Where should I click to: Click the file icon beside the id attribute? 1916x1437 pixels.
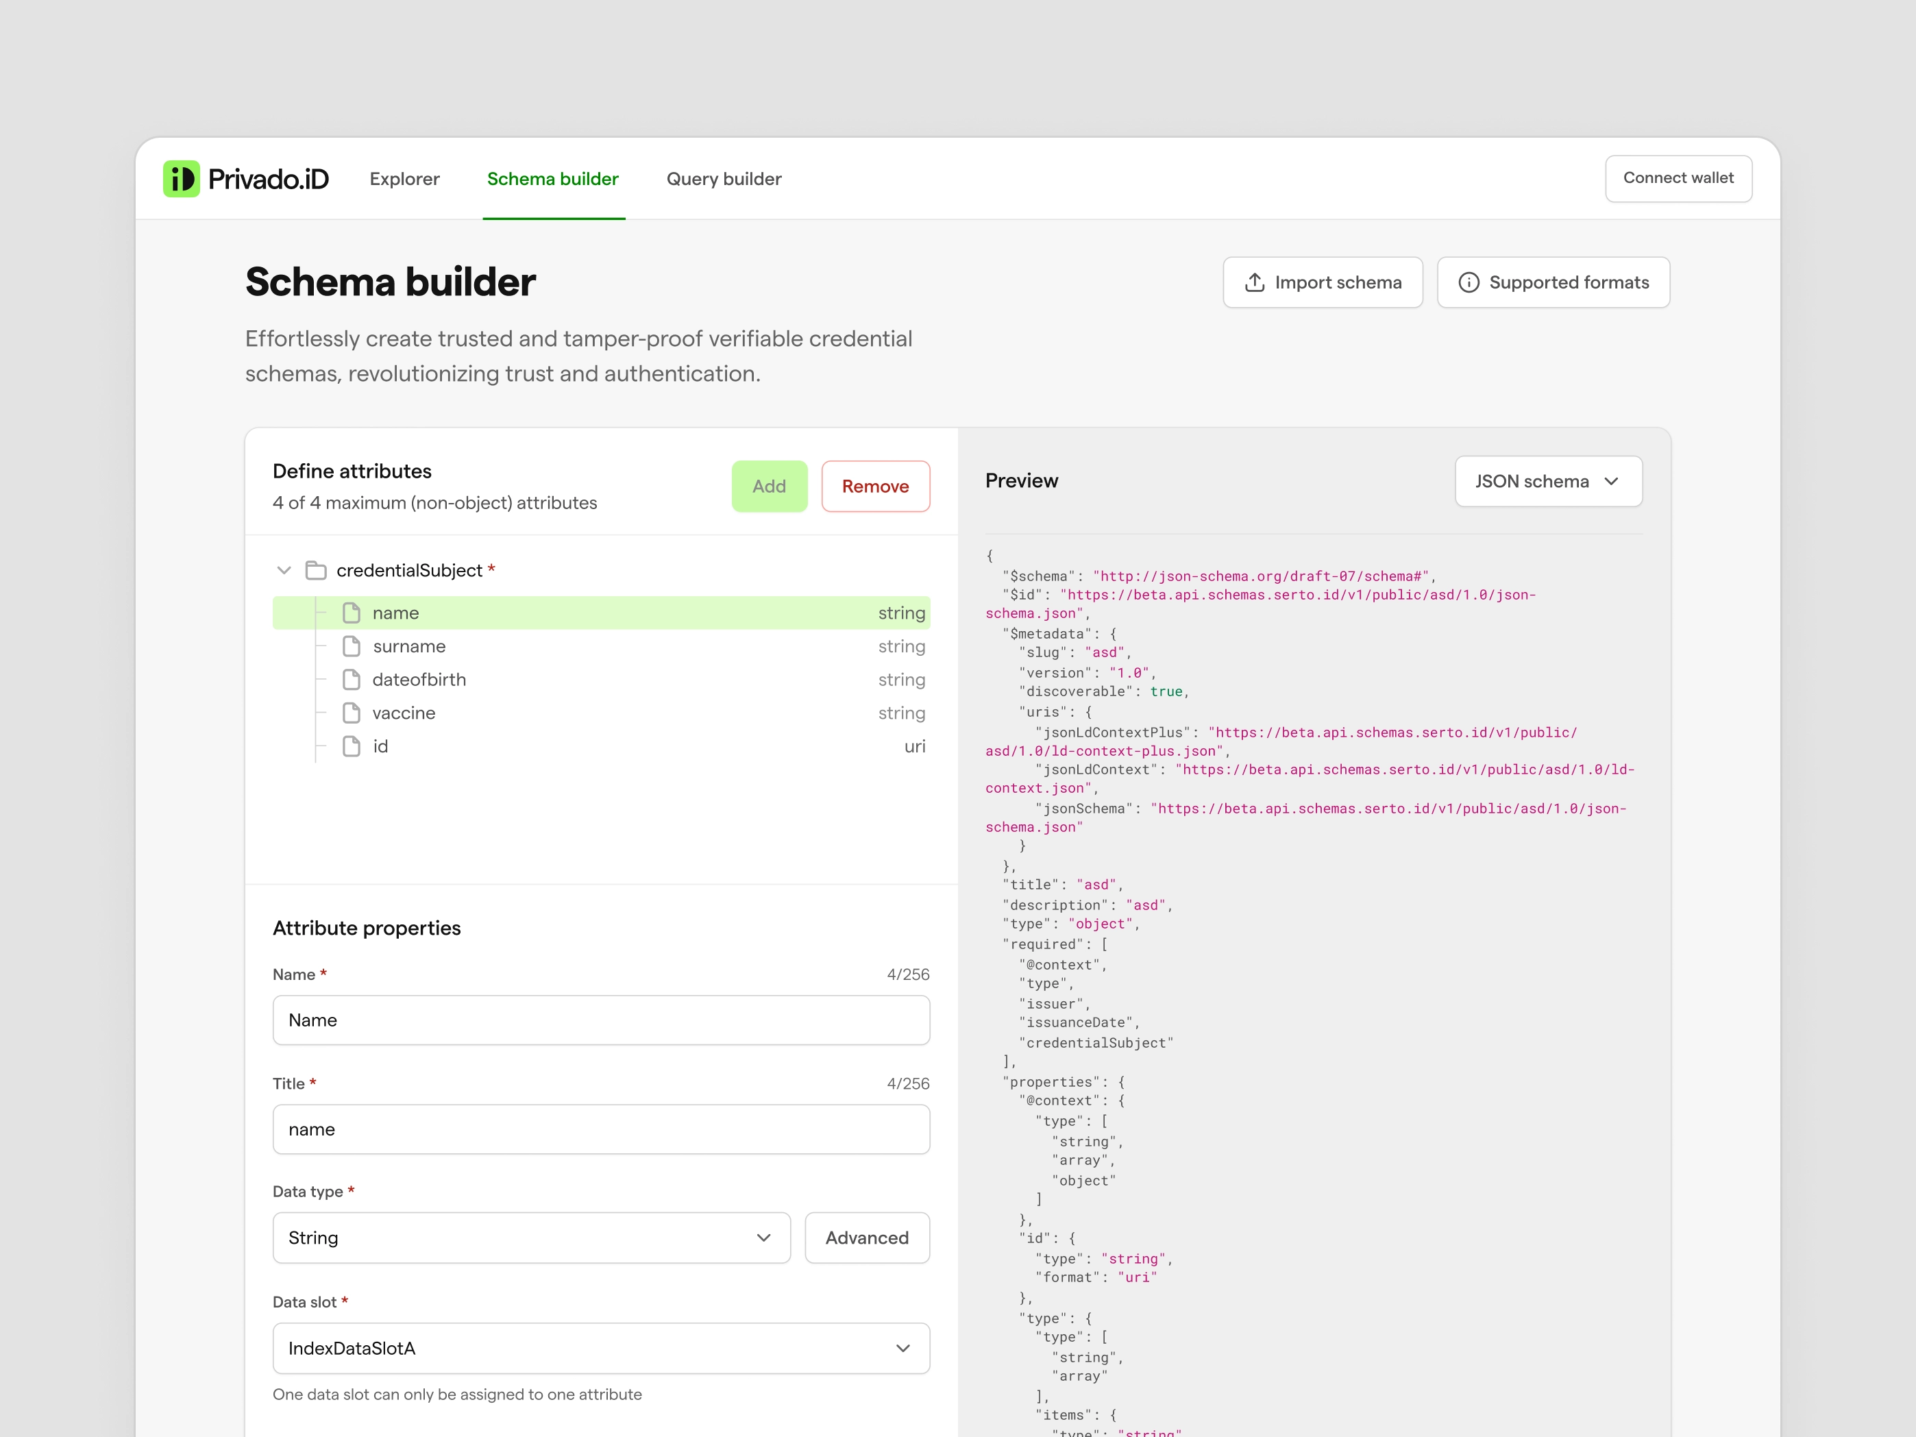coord(352,746)
